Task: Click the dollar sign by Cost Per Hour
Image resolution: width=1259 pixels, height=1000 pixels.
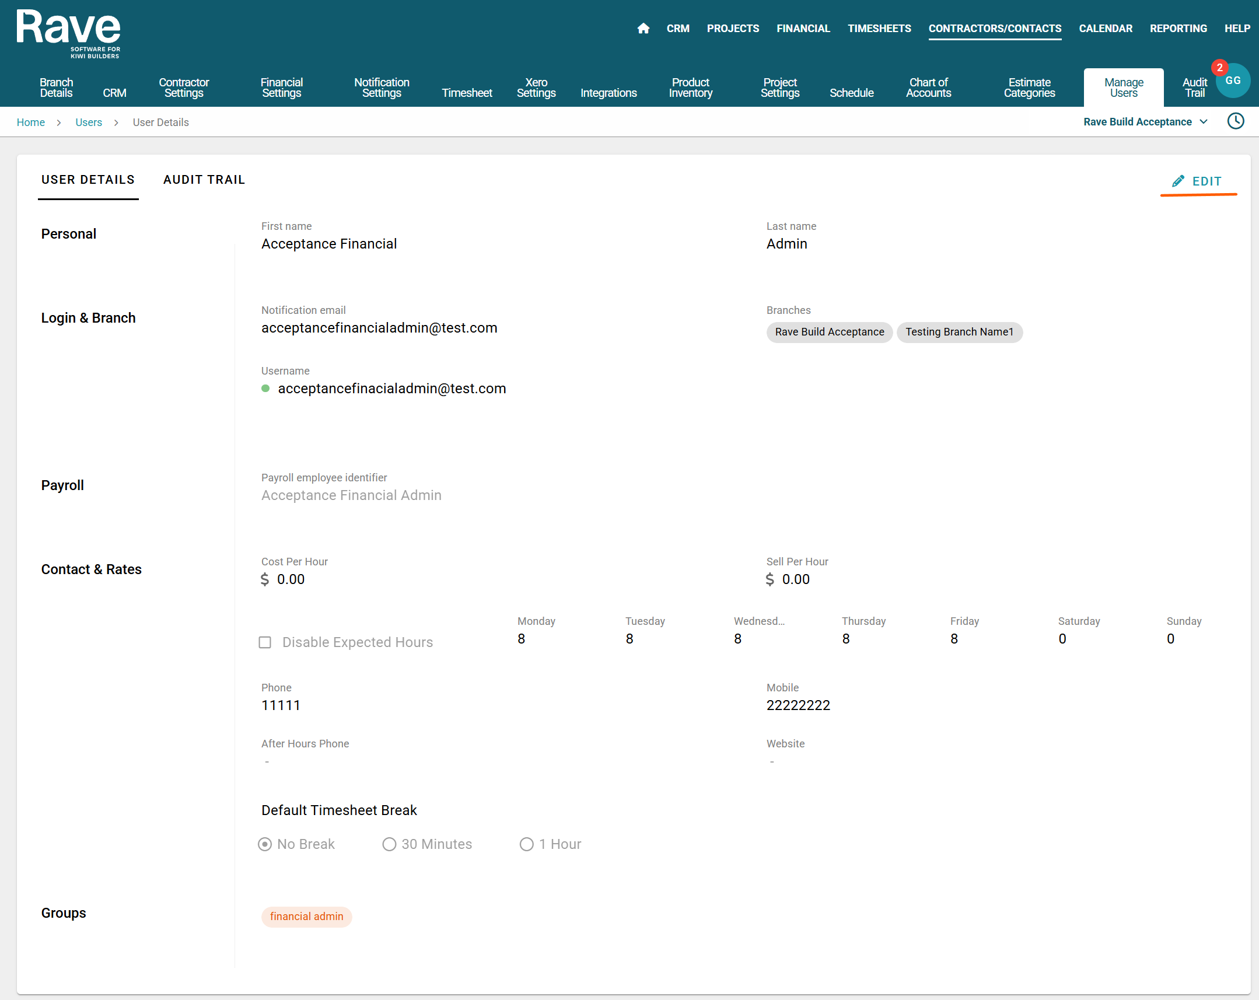Action: (265, 579)
